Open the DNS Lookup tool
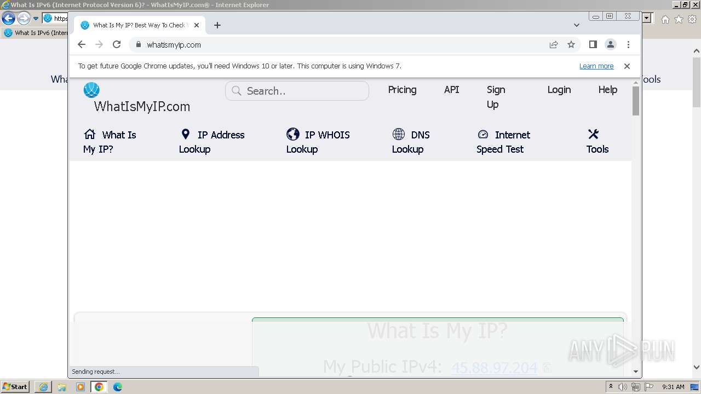This screenshot has width=701, height=394. 411,142
